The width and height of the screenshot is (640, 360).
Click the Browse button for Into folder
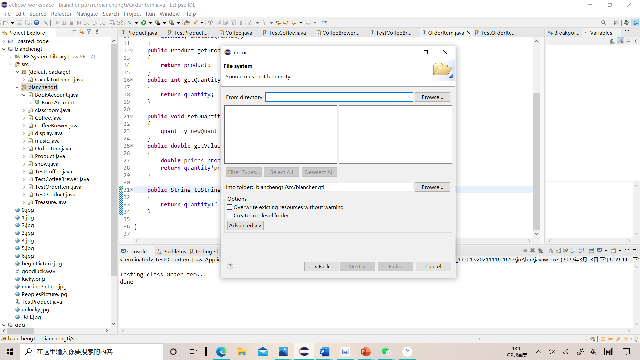tap(432, 187)
